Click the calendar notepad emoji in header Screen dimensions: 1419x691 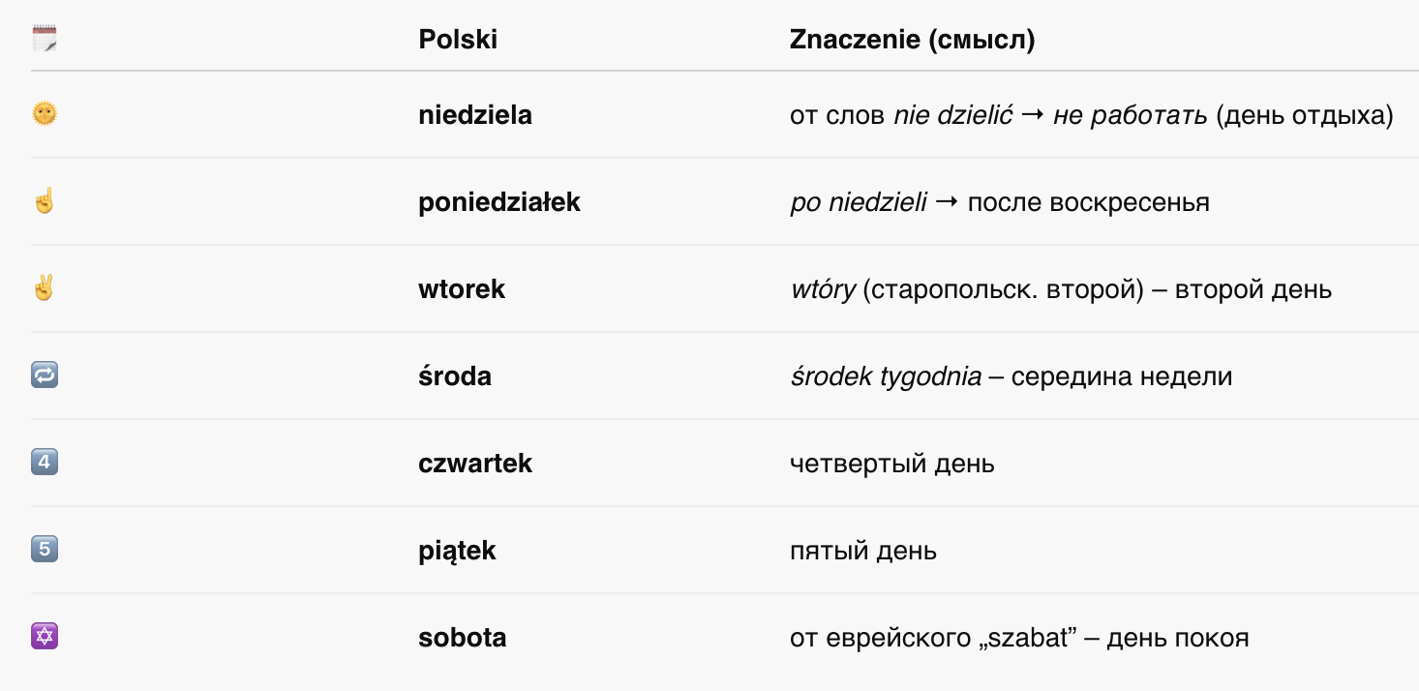click(x=45, y=40)
